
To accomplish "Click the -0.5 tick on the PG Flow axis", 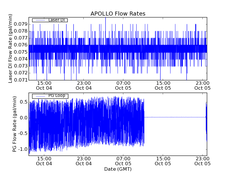I will tap(23, 133).
